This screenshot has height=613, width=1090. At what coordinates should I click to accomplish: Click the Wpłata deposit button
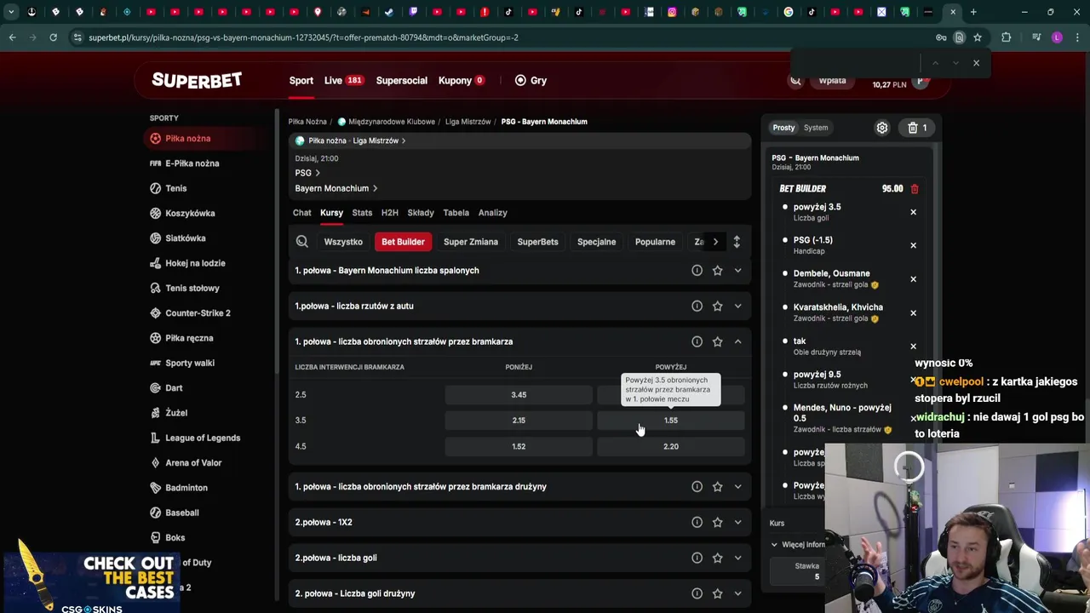pos(832,80)
